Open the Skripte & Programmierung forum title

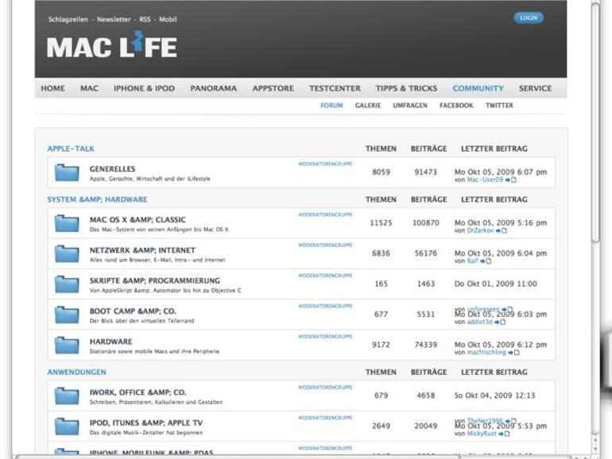pos(155,280)
